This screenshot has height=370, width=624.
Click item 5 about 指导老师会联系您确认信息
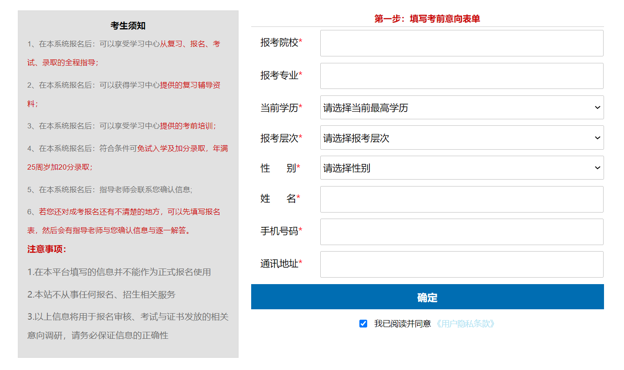[110, 190]
